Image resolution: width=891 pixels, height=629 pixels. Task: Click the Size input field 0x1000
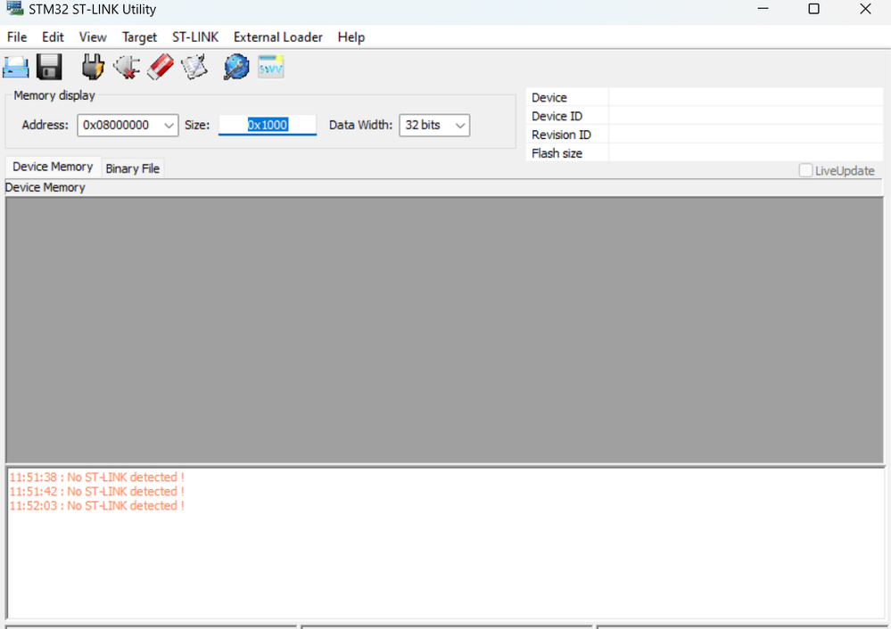tap(268, 125)
